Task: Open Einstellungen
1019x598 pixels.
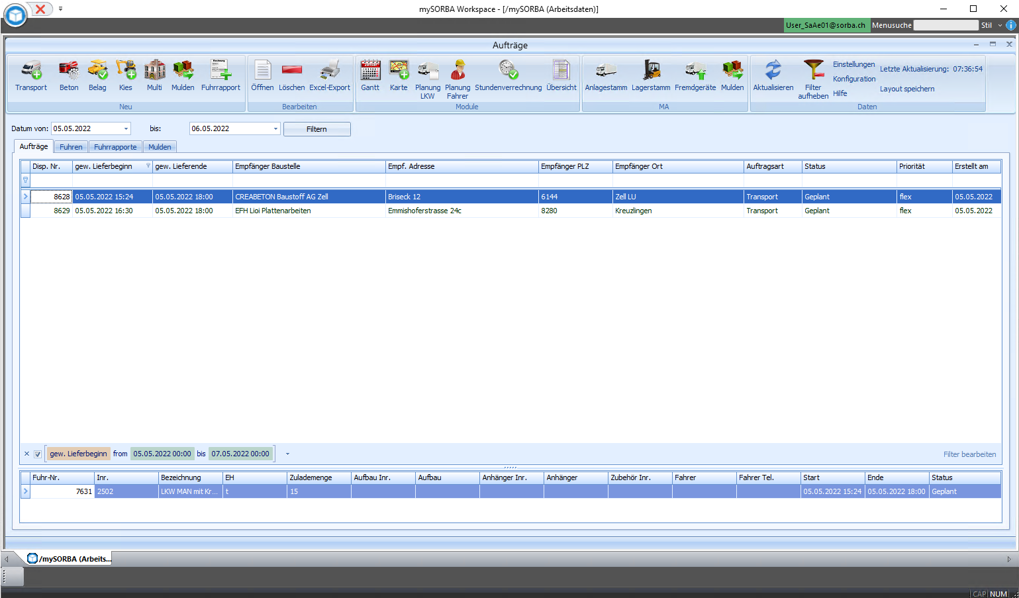Action: click(853, 64)
